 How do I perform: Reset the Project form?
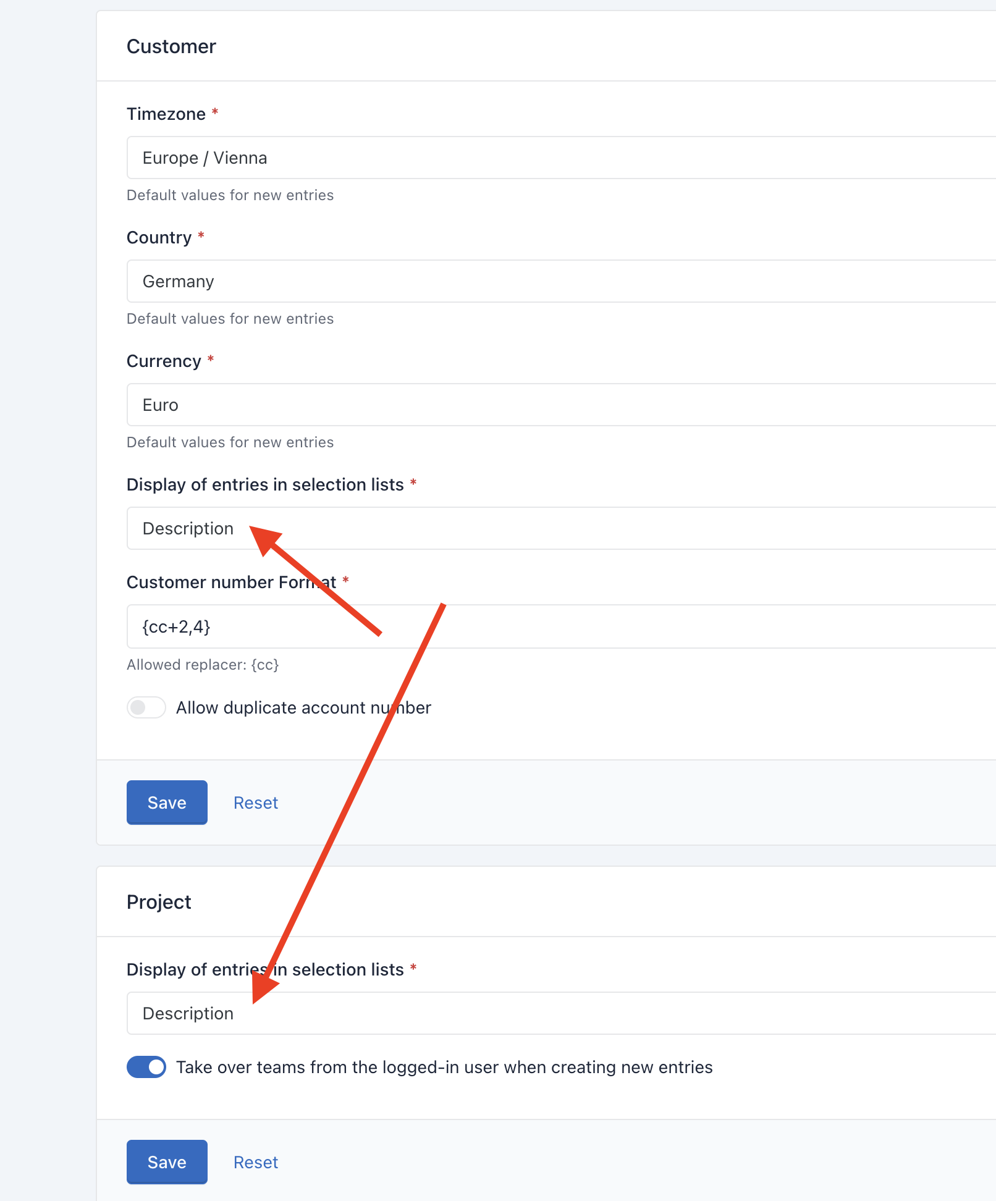pyautogui.click(x=255, y=1161)
